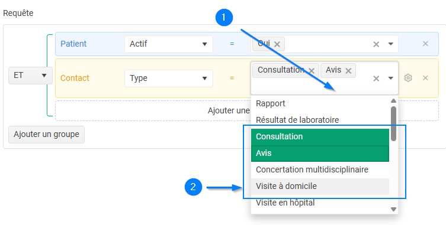Open Contact condition gear settings
The height and width of the screenshot is (225, 446).
coord(408,78)
